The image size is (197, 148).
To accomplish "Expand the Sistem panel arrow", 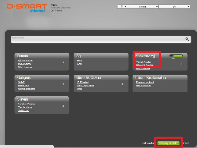I will coord(63,106).
